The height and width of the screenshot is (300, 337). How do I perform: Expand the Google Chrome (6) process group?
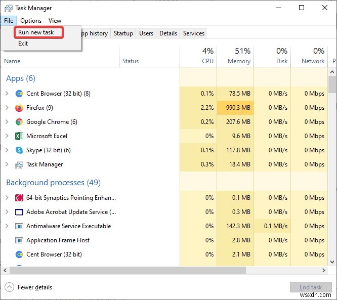7,121
